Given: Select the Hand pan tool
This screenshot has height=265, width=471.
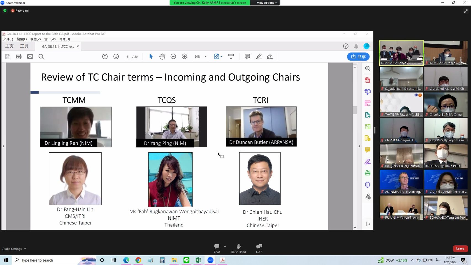Looking at the screenshot, I should tap(162, 57).
